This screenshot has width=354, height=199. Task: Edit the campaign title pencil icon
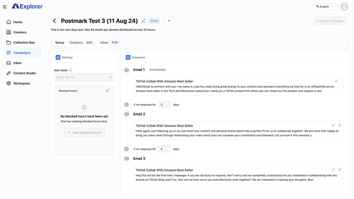click(144, 21)
